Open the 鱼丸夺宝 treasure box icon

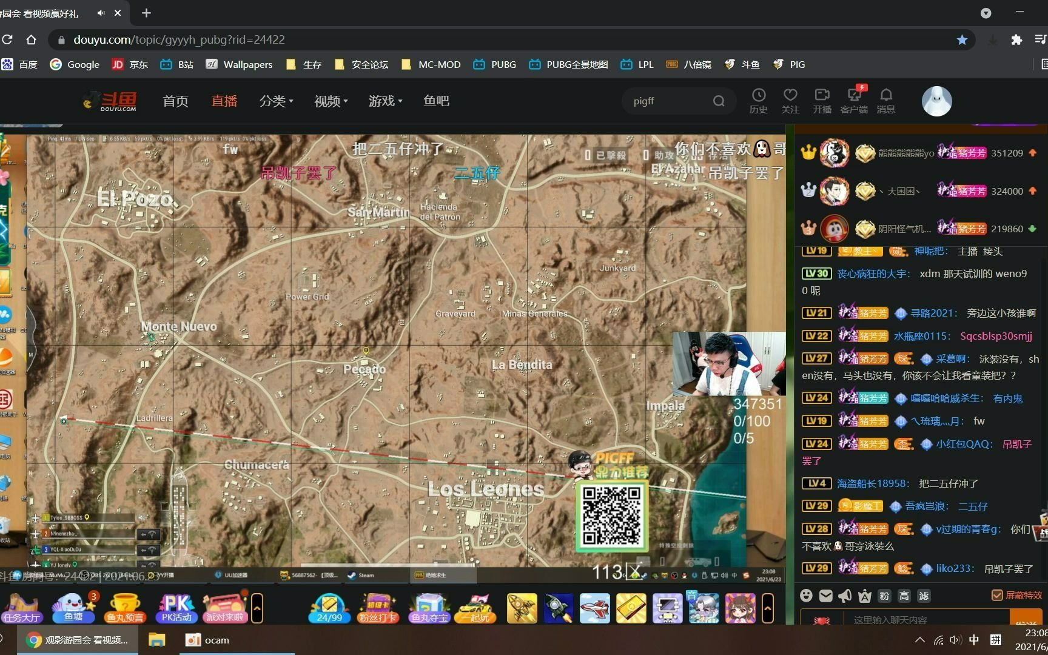[429, 608]
